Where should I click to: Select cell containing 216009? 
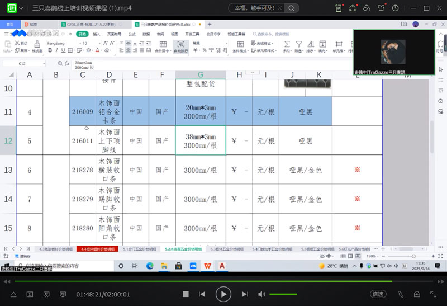pyautogui.click(x=82, y=111)
